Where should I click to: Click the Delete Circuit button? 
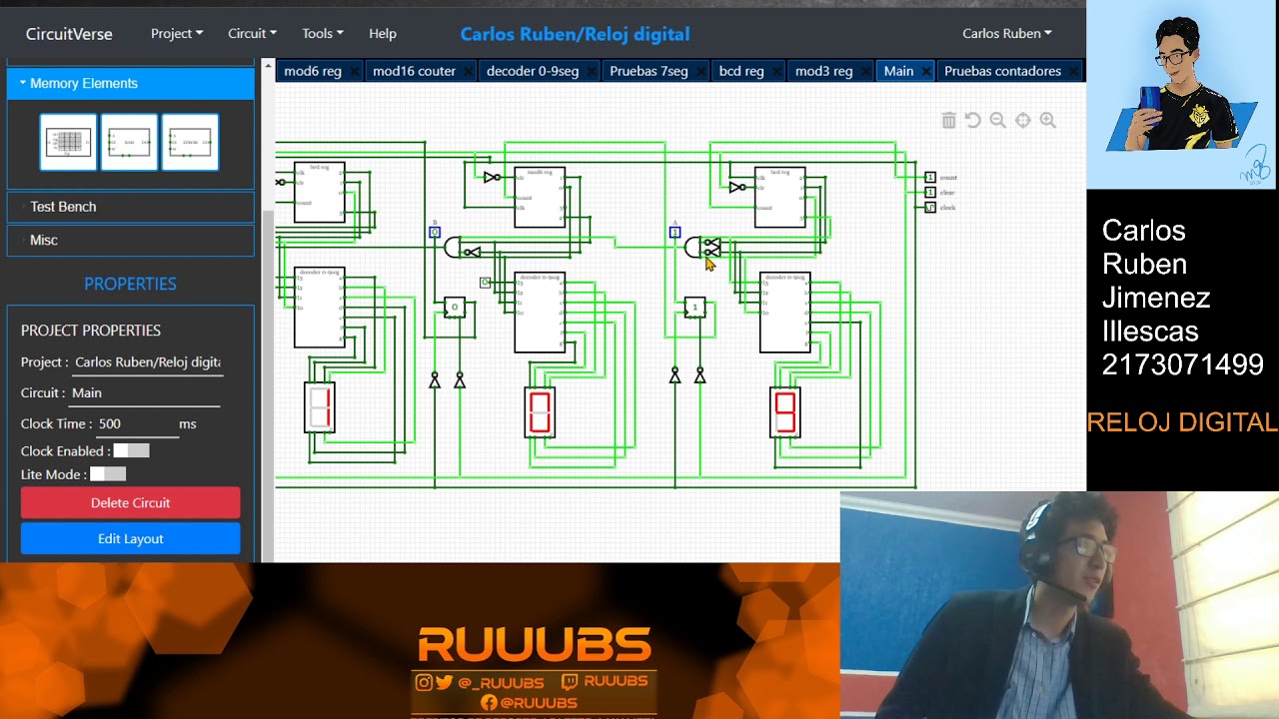131,502
